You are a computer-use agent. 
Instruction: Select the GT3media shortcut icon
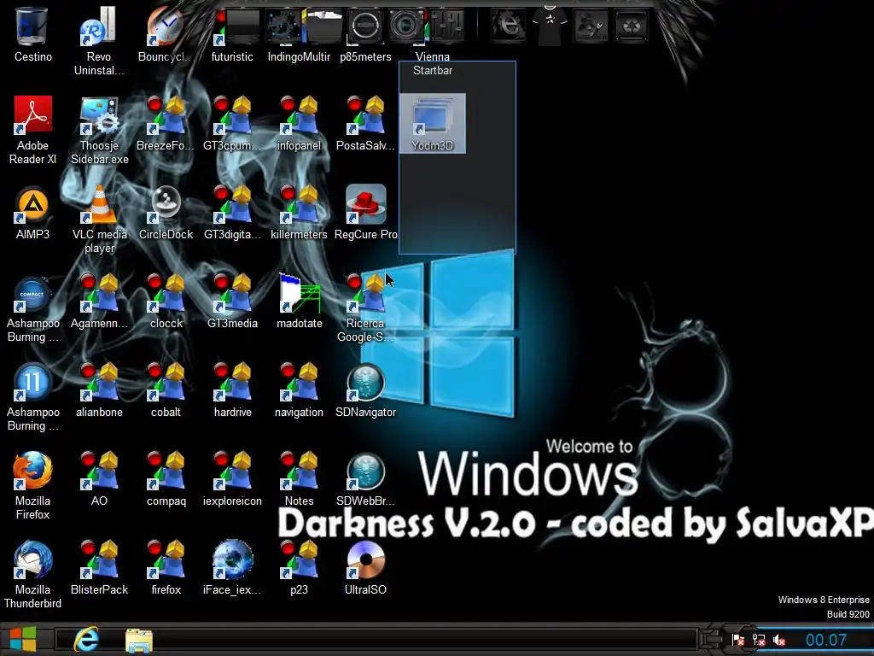(x=232, y=294)
